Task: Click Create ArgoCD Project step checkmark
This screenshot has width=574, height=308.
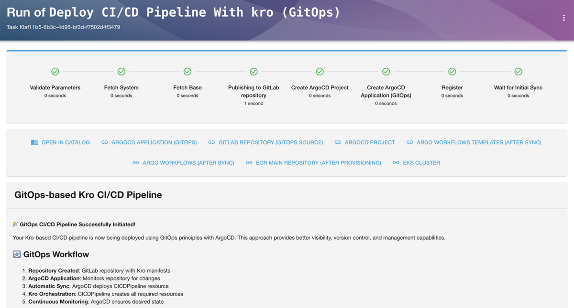Action: point(320,72)
